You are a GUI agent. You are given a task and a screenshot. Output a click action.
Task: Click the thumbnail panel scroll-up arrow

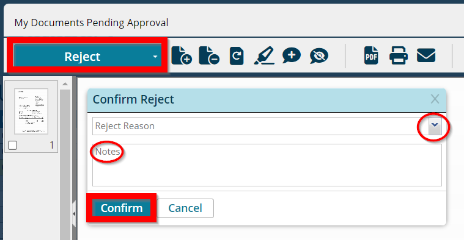65,84
